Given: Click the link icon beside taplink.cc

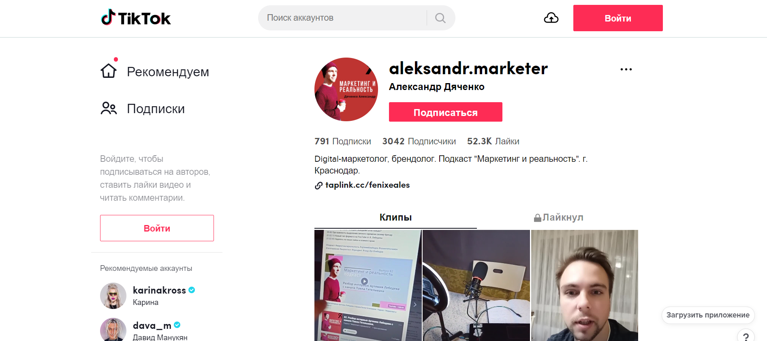Looking at the screenshot, I should pyautogui.click(x=319, y=186).
